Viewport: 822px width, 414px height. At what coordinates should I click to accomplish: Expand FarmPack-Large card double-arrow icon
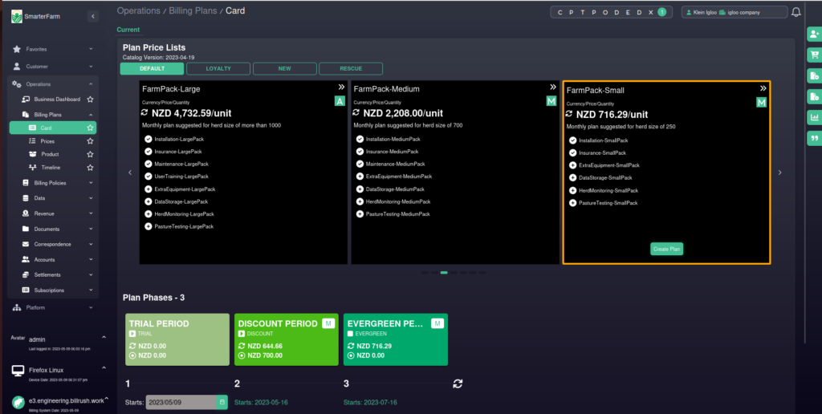[x=341, y=87]
